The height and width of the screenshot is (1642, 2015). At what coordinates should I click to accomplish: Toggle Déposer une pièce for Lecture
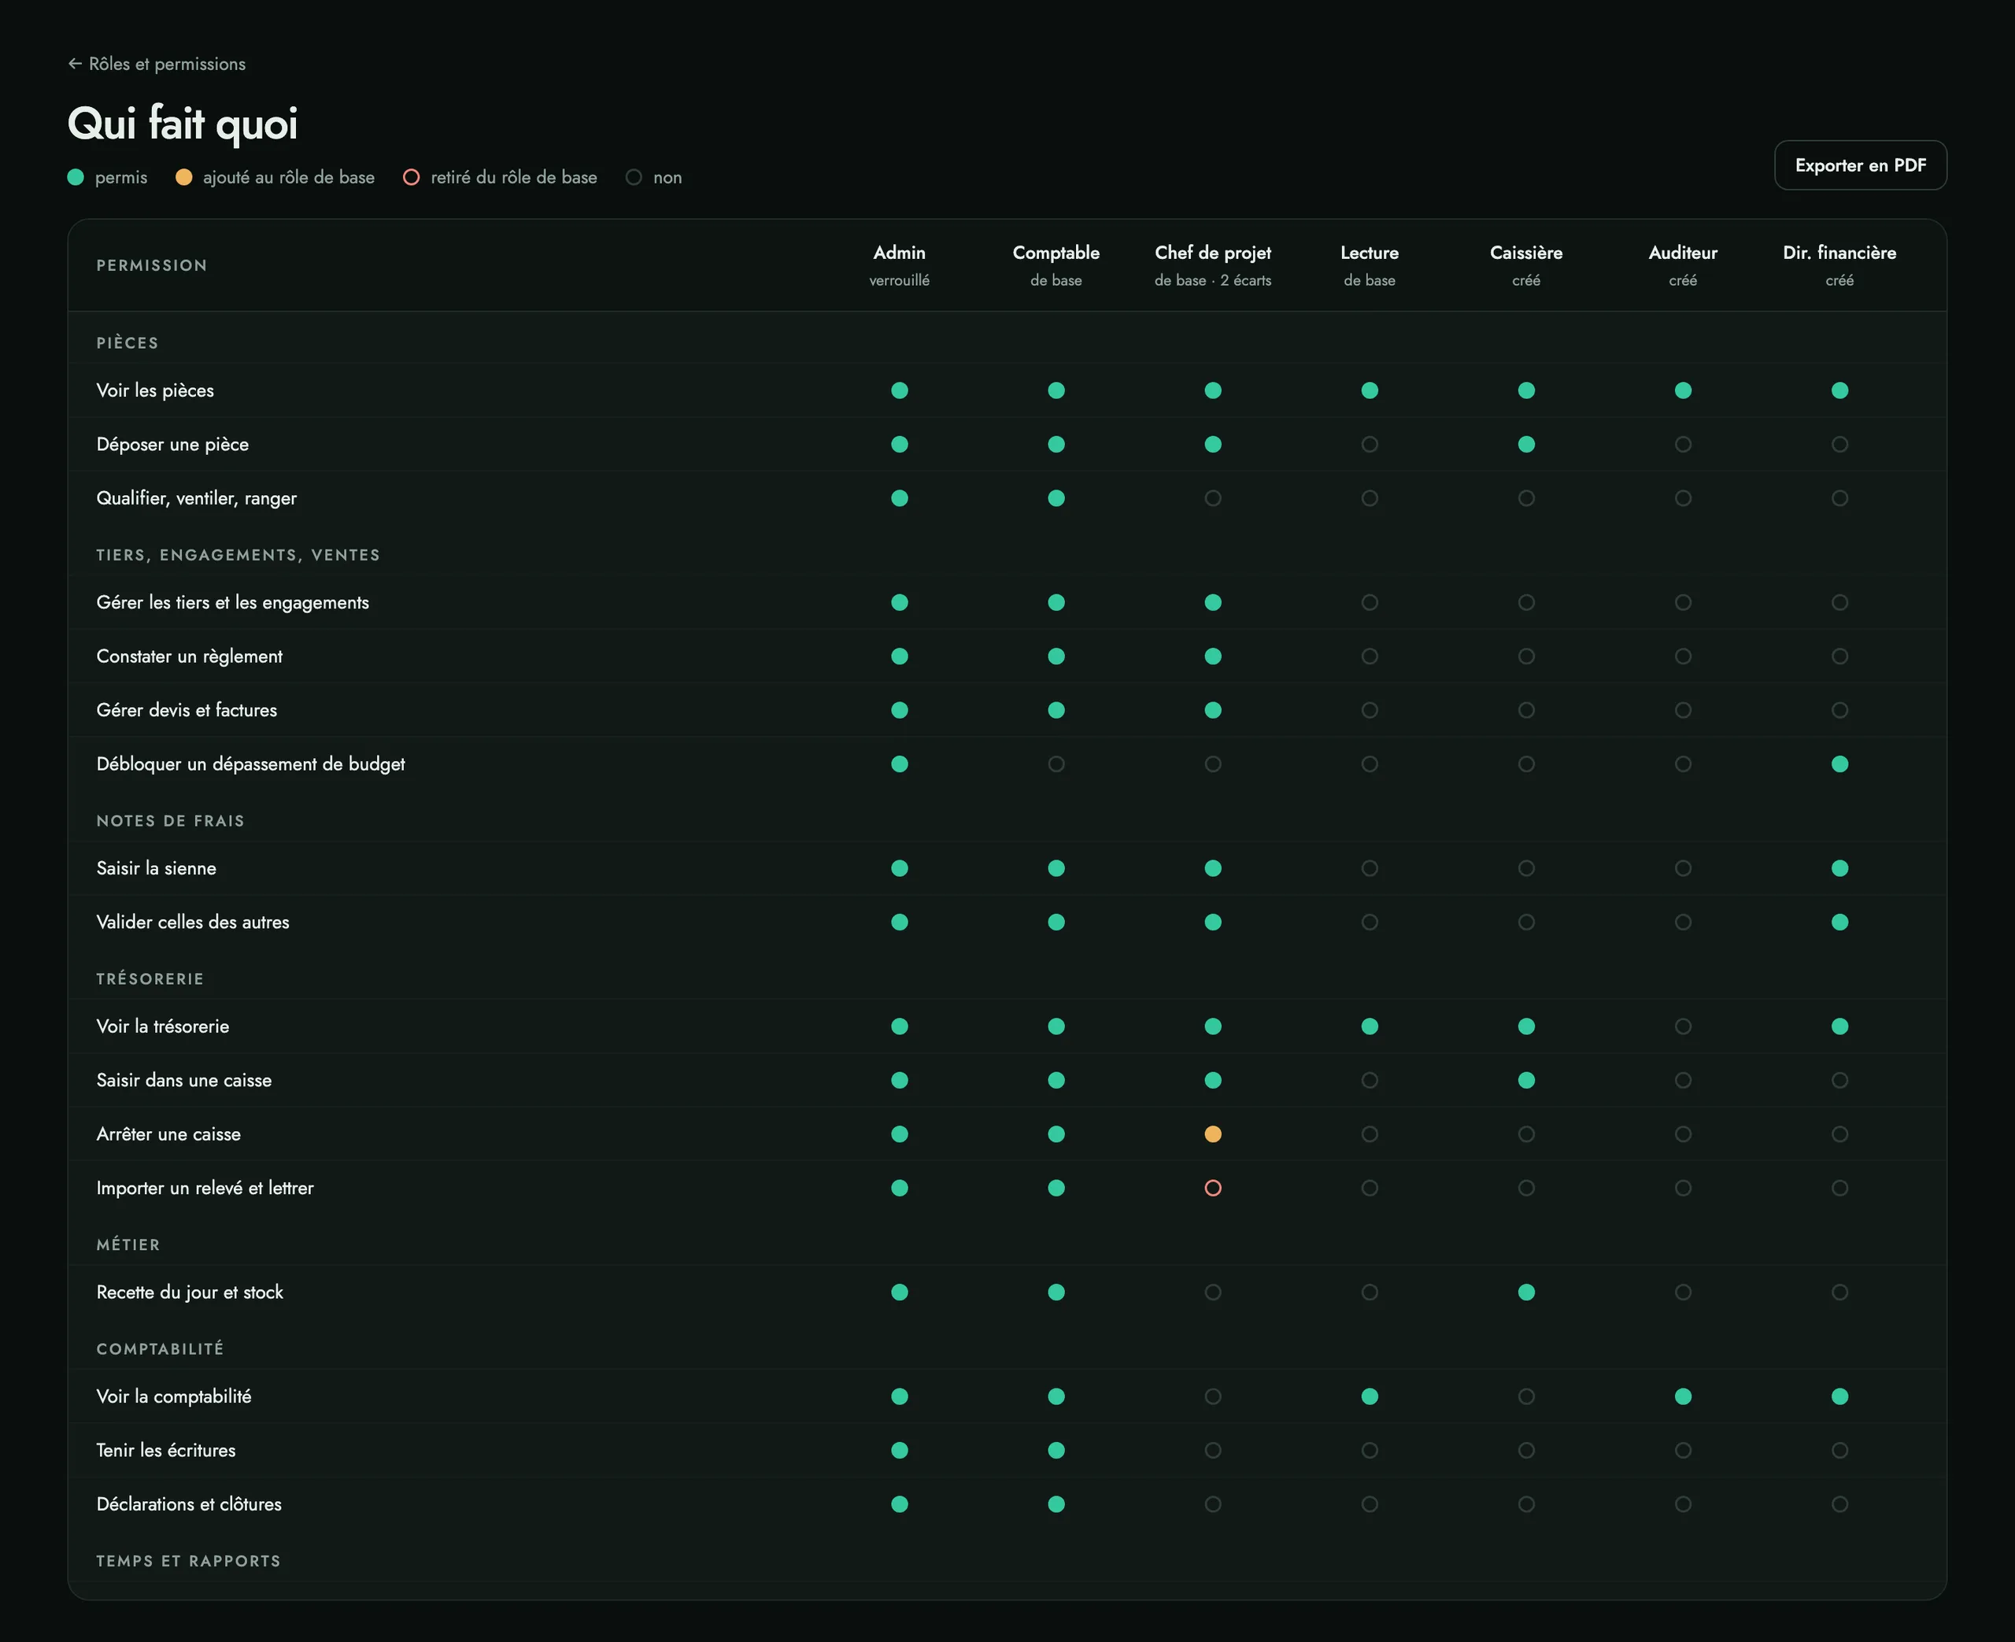[x=1370, y=445]
